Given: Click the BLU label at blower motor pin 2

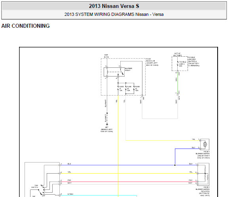Looking at the screenshot, I should tap(193, 147).
